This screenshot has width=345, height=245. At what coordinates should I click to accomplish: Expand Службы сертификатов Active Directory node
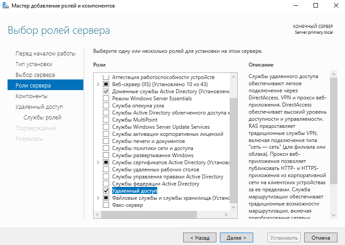[98, 162]
